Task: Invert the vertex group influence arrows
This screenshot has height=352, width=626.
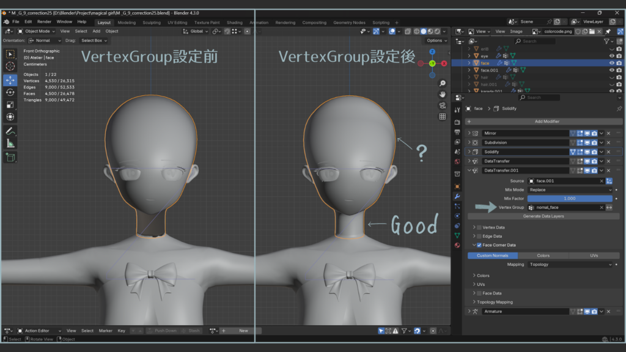Action: (609, 208)
